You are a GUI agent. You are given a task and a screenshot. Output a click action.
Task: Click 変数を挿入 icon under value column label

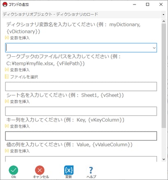coord(7,151)
